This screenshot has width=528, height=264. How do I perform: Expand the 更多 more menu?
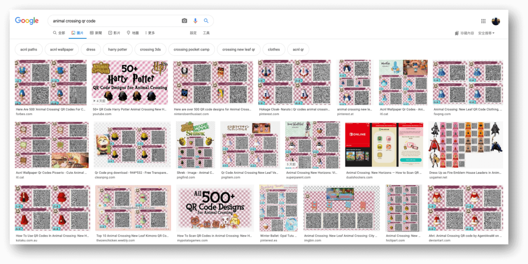[150, 33]
